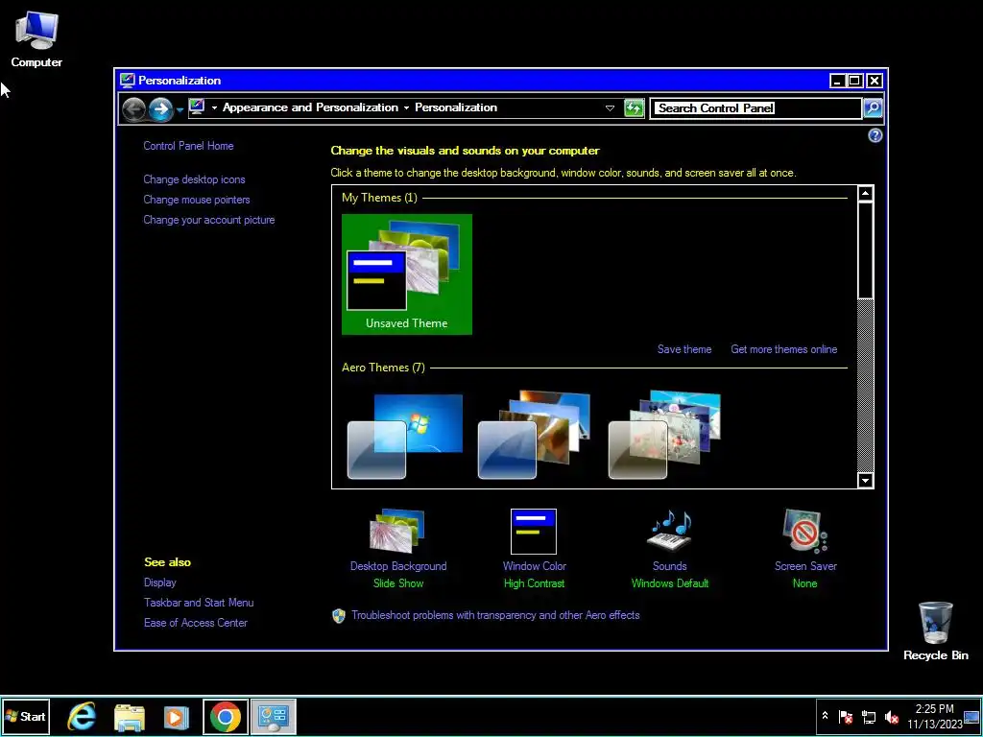Click the muted volume tray icon
The image size is (983, 737).
[x=891, y=716]
